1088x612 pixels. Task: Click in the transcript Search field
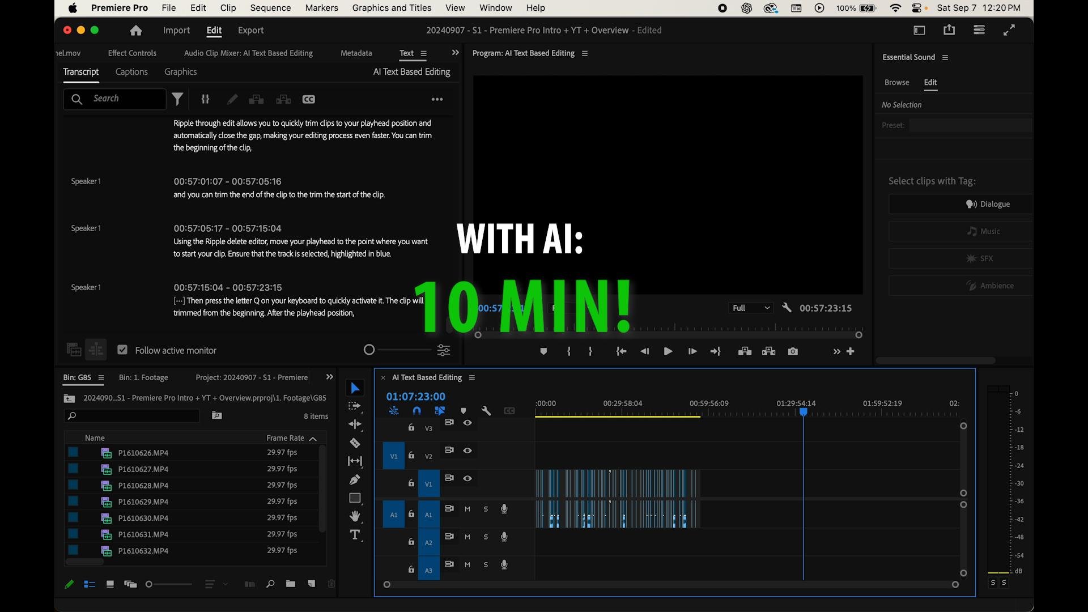[x=115, y=99]
